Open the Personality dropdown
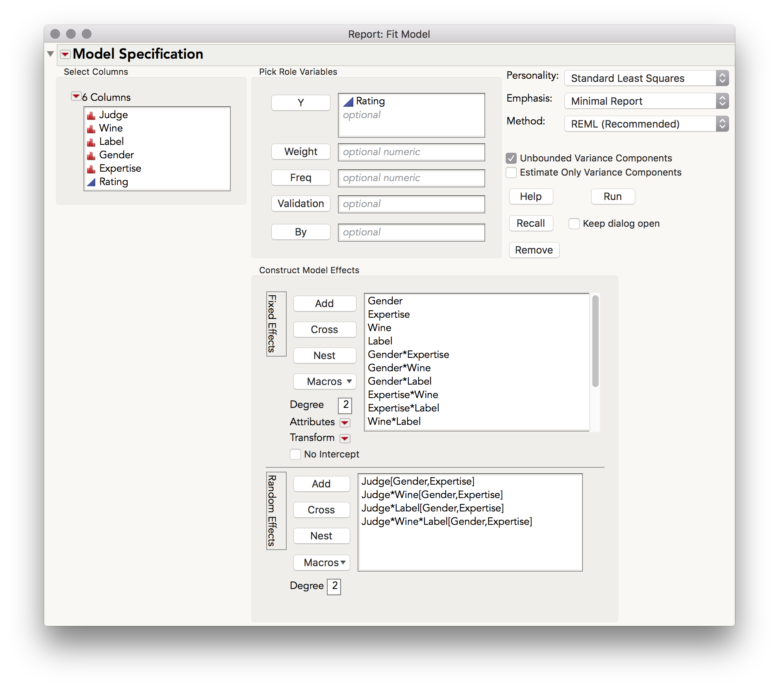 click(646, 78)
